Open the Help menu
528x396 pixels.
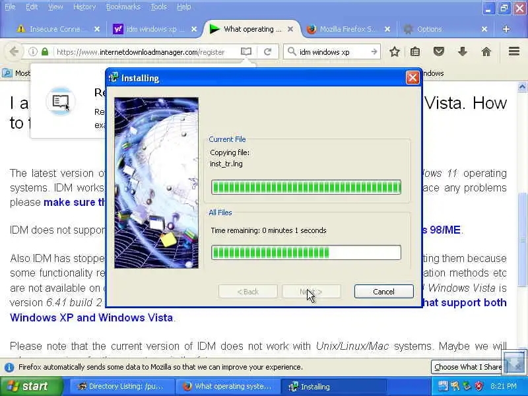click(184, 7)
